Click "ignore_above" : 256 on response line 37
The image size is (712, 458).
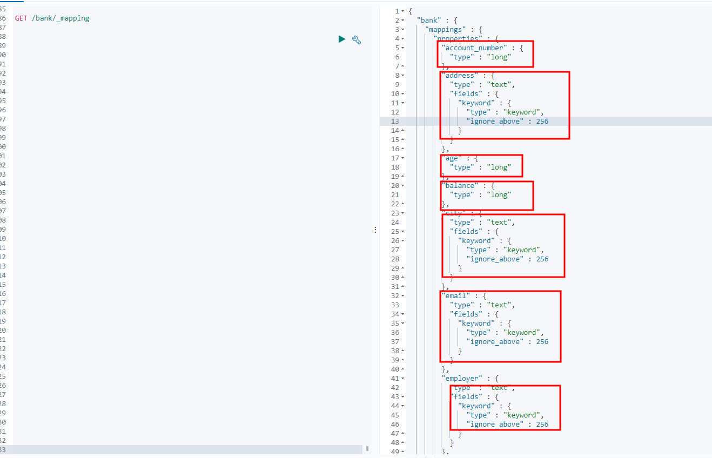click(507, 342)
